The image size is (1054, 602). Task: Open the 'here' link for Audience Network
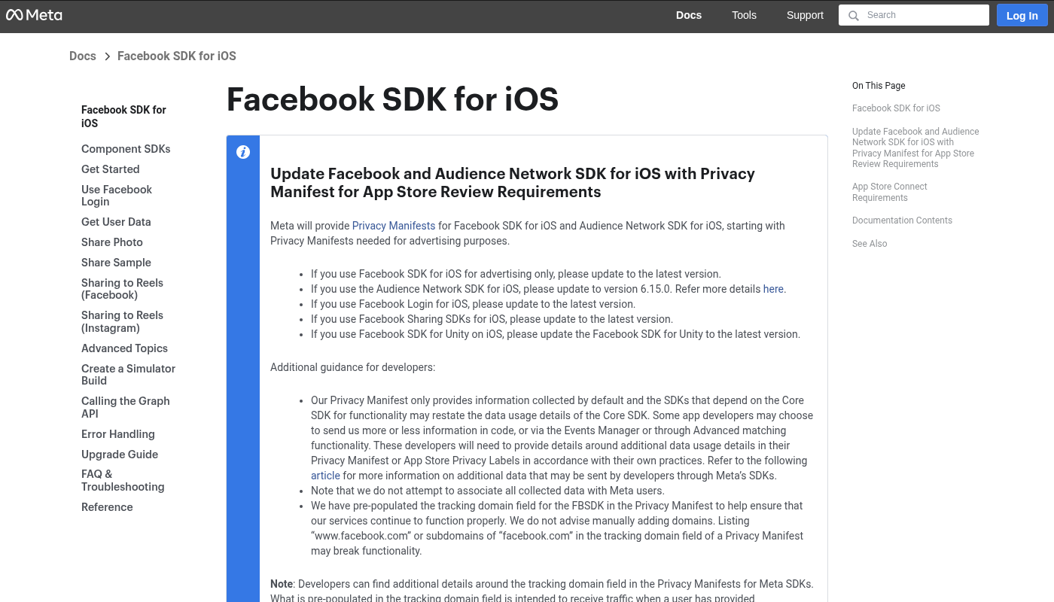[x=773, y=289]
